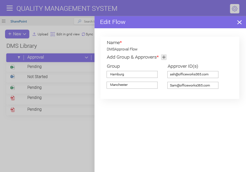This screenshot has width=246, height=172.
Task: Click the Sync toolbar button
Action: [x=87, y=34]
